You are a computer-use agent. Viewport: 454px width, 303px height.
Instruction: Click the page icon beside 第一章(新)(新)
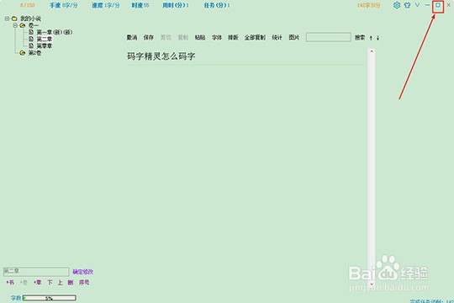pyautogui.click(x=31, y=32)
